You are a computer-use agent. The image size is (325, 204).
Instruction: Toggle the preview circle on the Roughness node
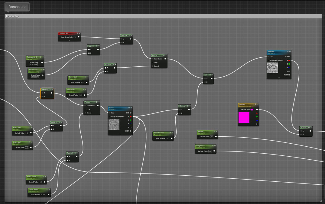(x=213, y=146)
